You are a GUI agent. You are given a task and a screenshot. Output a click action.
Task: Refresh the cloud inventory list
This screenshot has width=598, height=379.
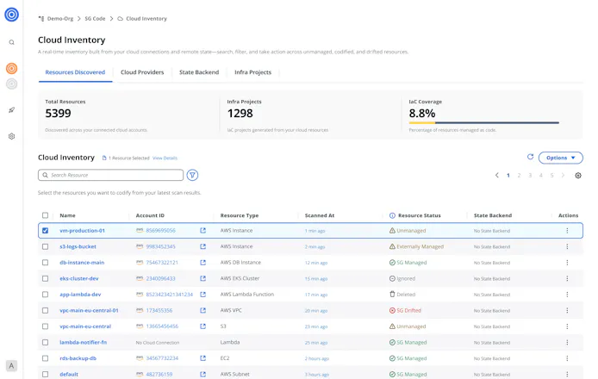pos(530,157)
